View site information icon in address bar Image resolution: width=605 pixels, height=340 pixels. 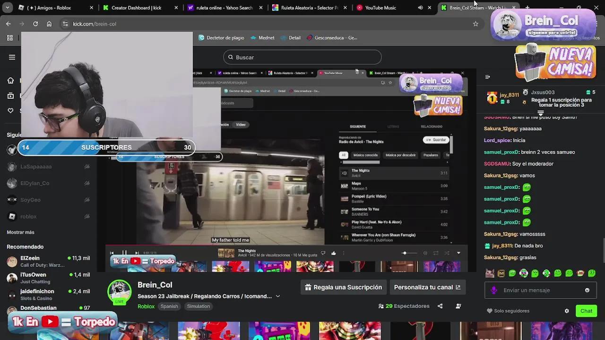[x=65, y=24]
